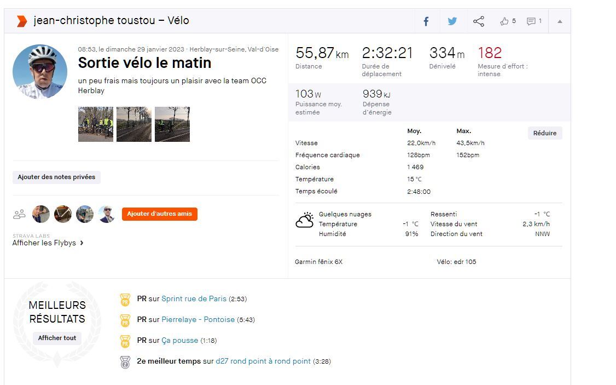
Task: Click Ajouter d'autres amis button
Action: (159, 214)
